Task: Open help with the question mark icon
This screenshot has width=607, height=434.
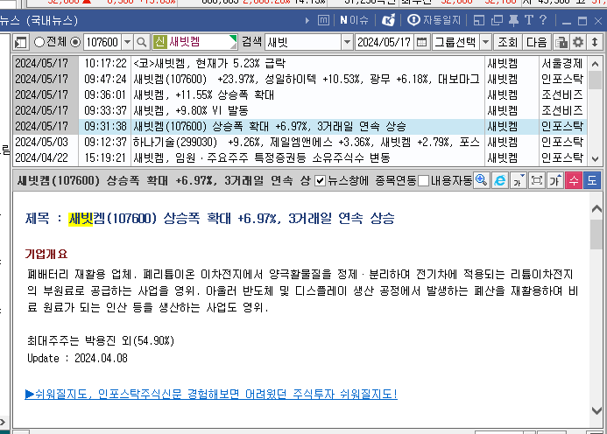Action: pyautogui.click(x=543, y=20)
